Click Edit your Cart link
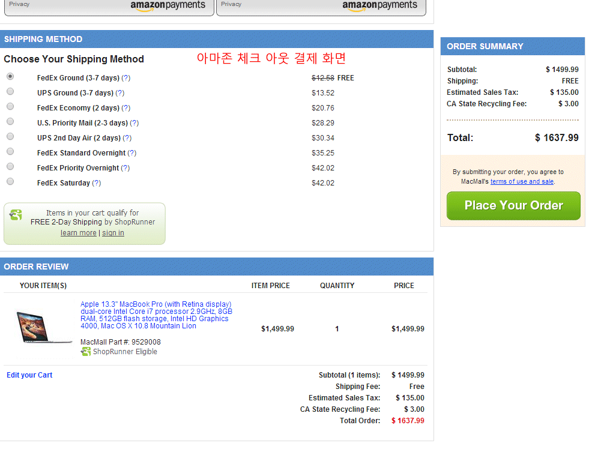 [29, 375]
